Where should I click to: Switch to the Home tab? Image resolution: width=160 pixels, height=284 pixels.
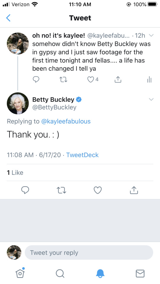point(20,273)
